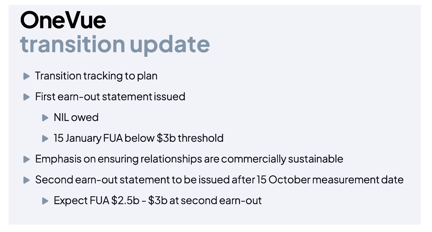
Task: Click the sub-bullet arrow before "Expect FUA"
Action: point(45,201)
